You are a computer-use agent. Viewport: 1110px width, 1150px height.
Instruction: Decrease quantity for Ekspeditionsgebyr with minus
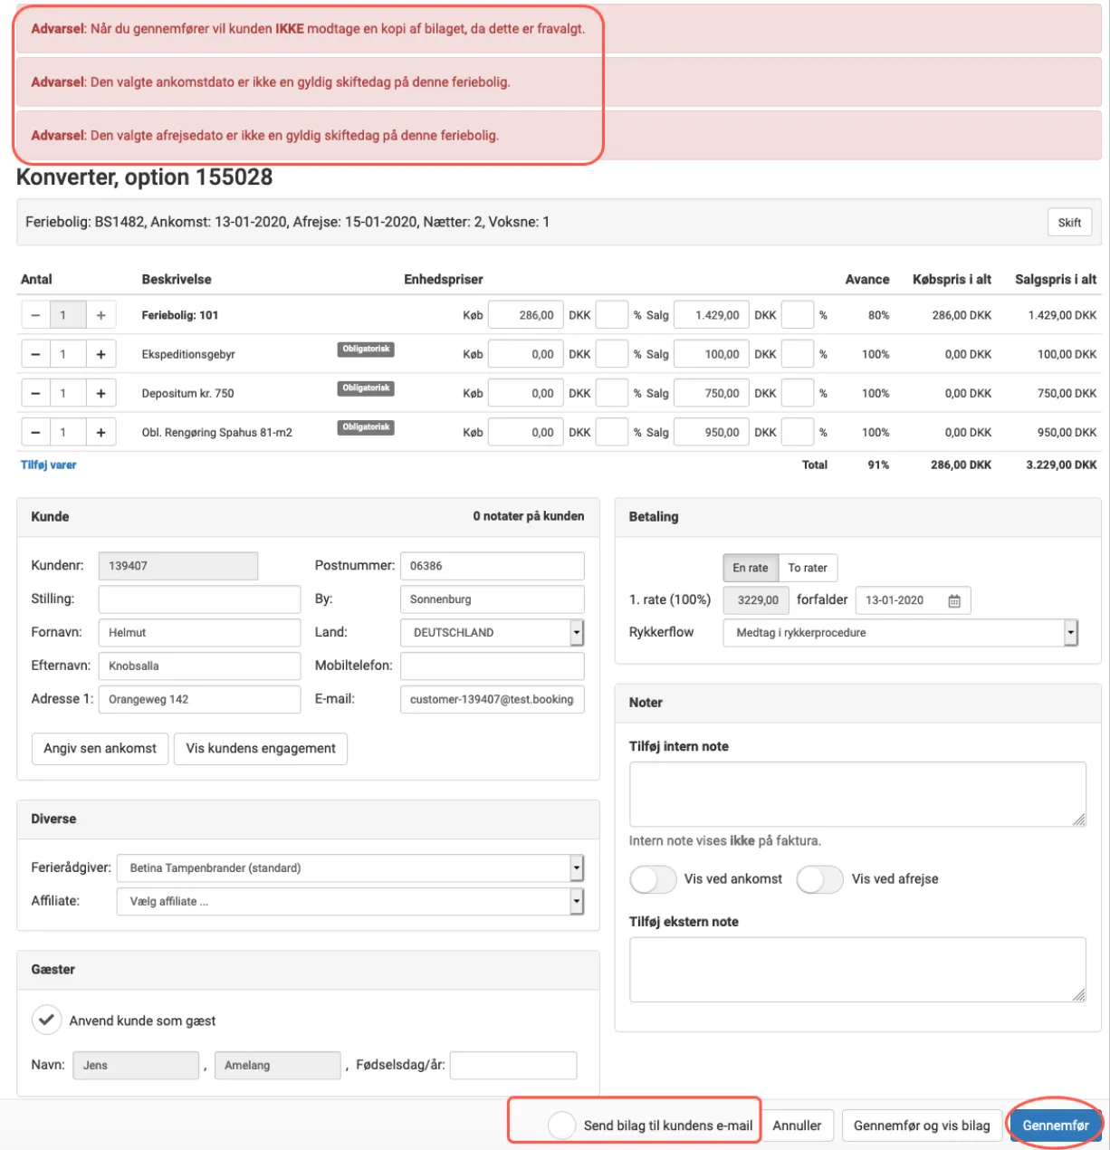pyautogui.click(x=35, y=354)
